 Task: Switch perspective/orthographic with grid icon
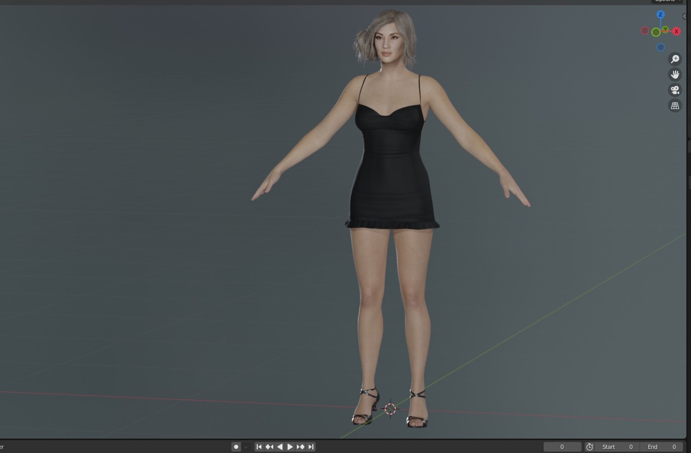675,105
